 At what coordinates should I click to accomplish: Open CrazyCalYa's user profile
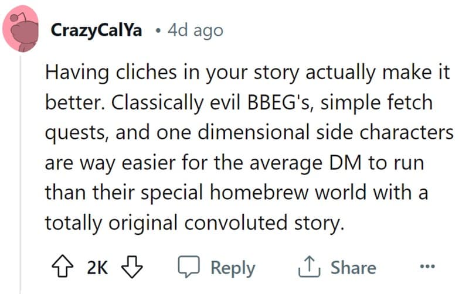(x=97, y=30)
